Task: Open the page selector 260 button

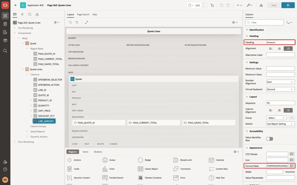Action: [x=194, y=5]
